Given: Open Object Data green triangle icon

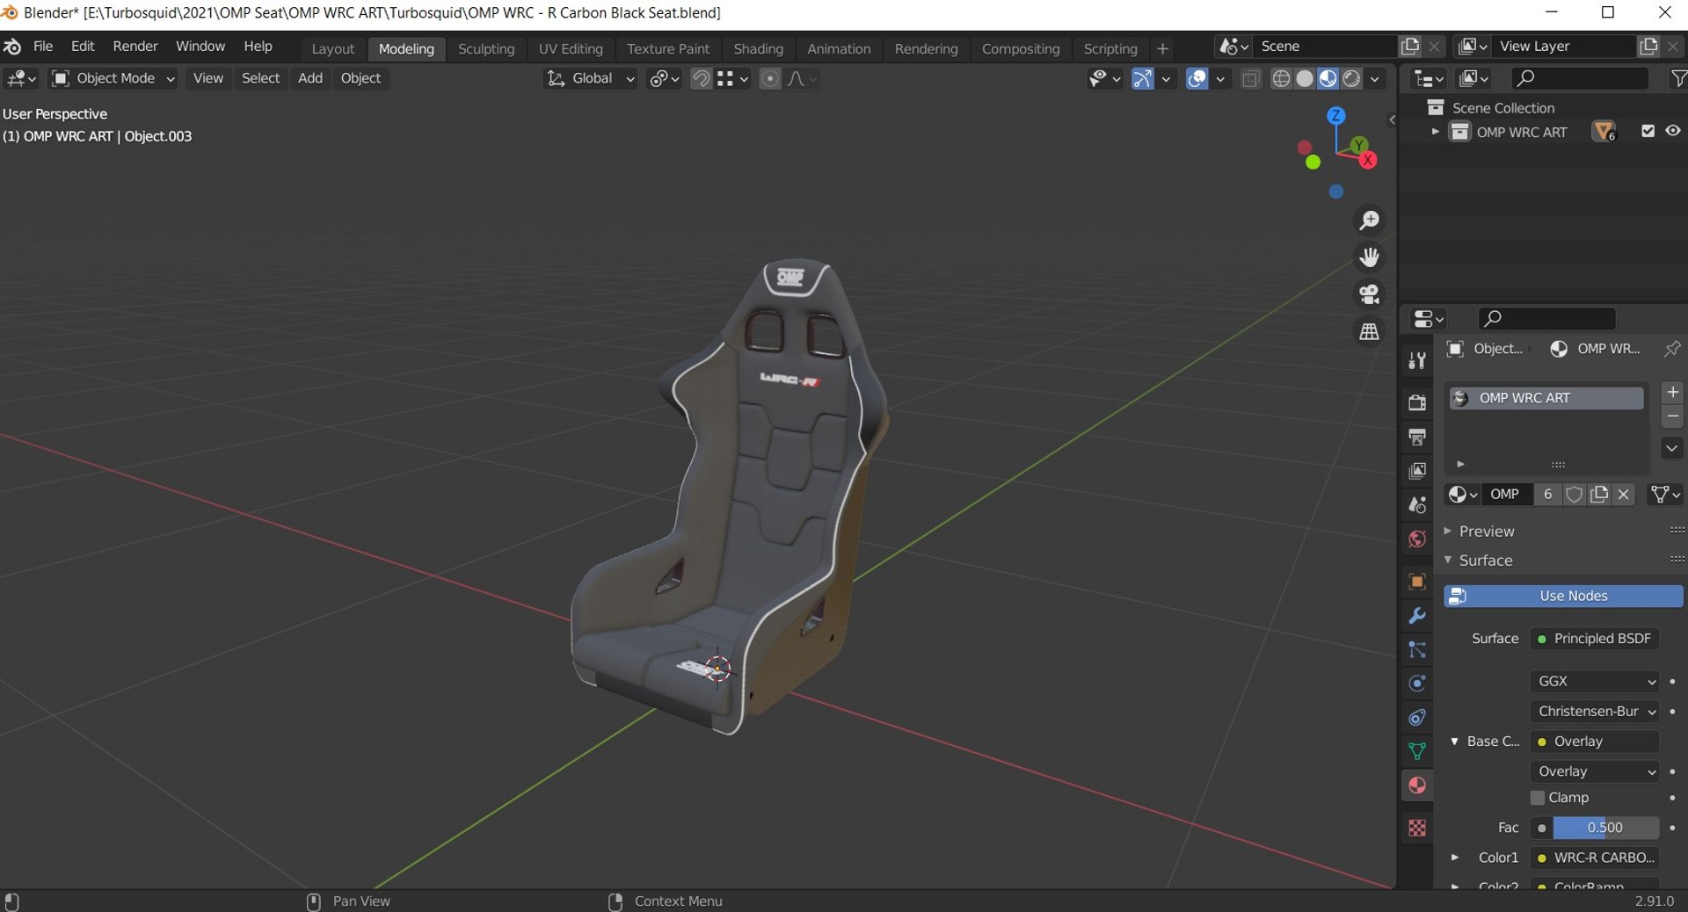Looking at the screenshot, I should pyautogui.click(x=1417, y=751).
